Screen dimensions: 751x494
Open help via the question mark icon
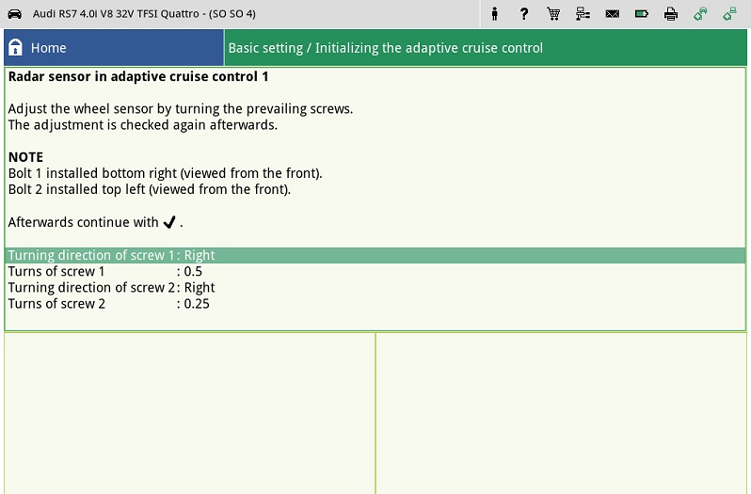coord(524,14)
